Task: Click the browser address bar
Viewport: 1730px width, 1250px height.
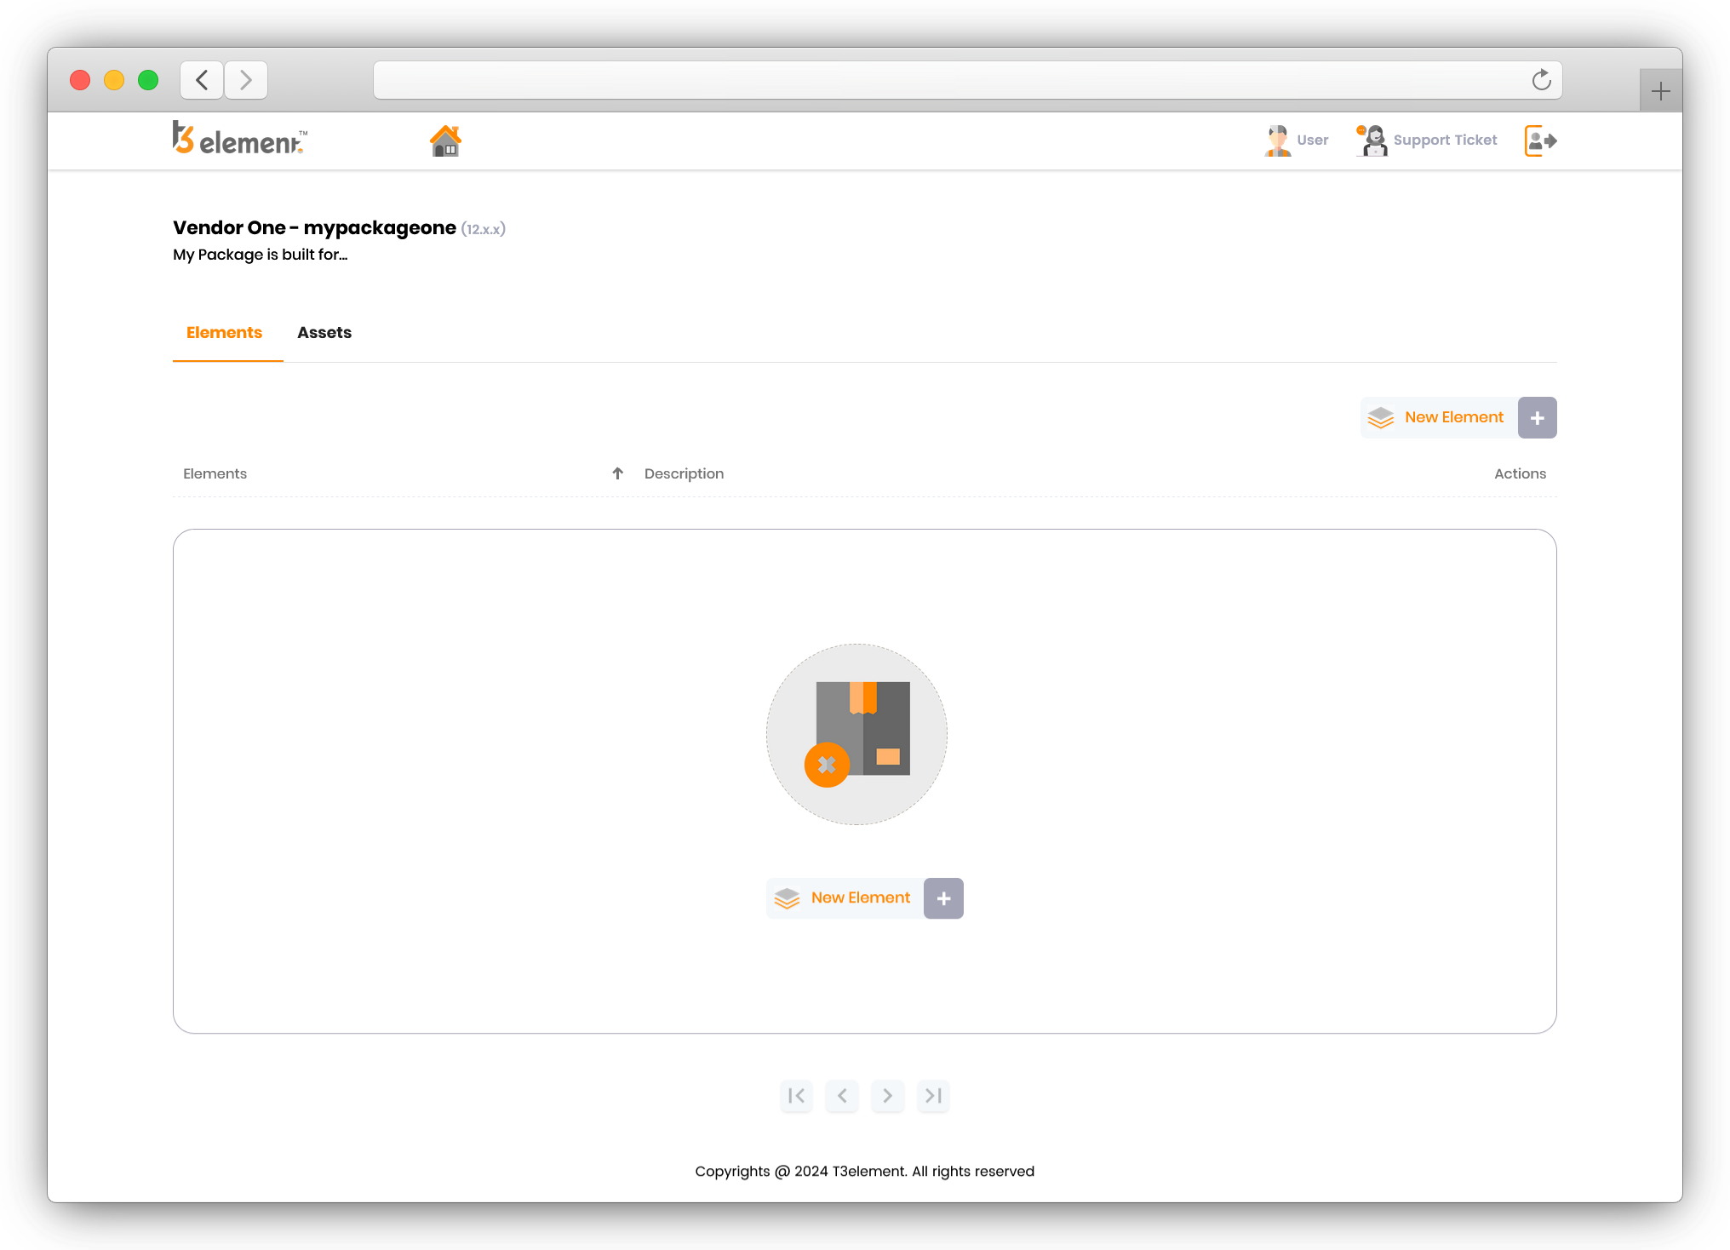Action: coord(967,80)
